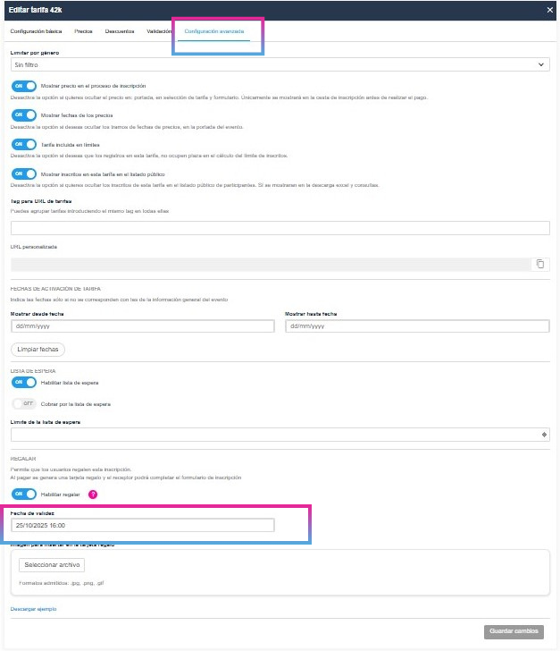This screenshot has height=651, width=560.
Task: Click the Guardar cambios button
Action: [x=514, y=631]
